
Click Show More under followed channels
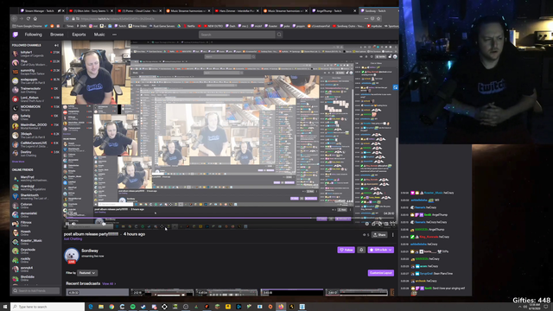(x=18, y=162)
